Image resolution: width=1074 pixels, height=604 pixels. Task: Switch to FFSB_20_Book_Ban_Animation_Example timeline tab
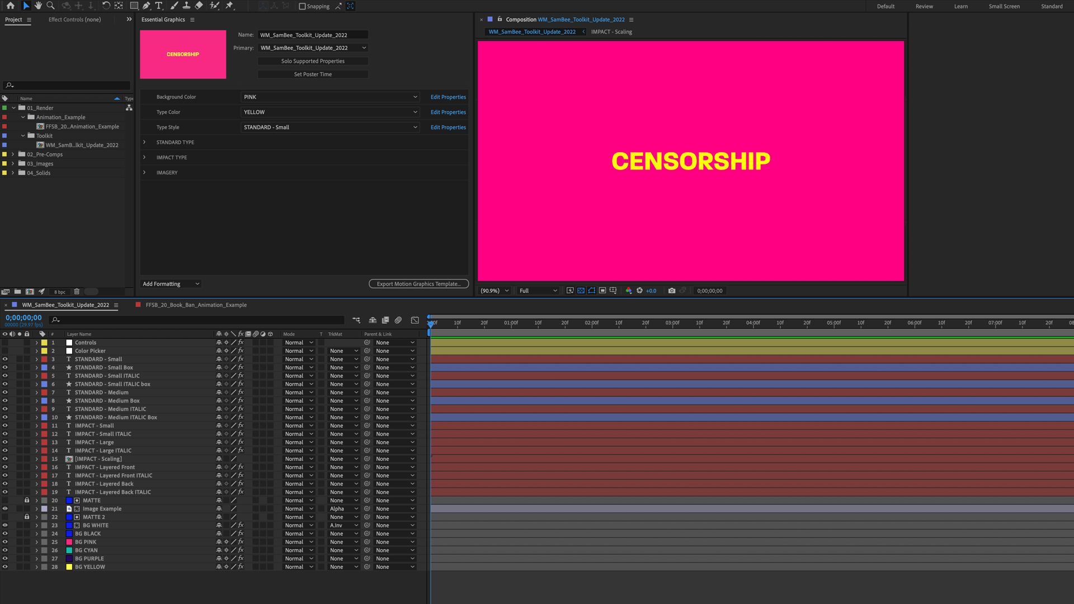click(196, 305)
